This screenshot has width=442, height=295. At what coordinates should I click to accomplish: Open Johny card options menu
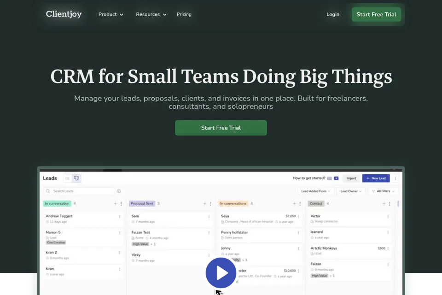click(298, 248)
